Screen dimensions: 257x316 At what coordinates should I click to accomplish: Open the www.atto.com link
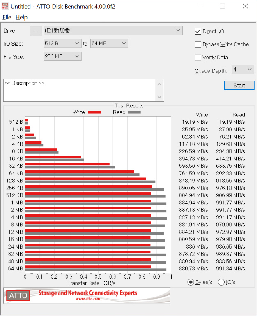(88, 299)
